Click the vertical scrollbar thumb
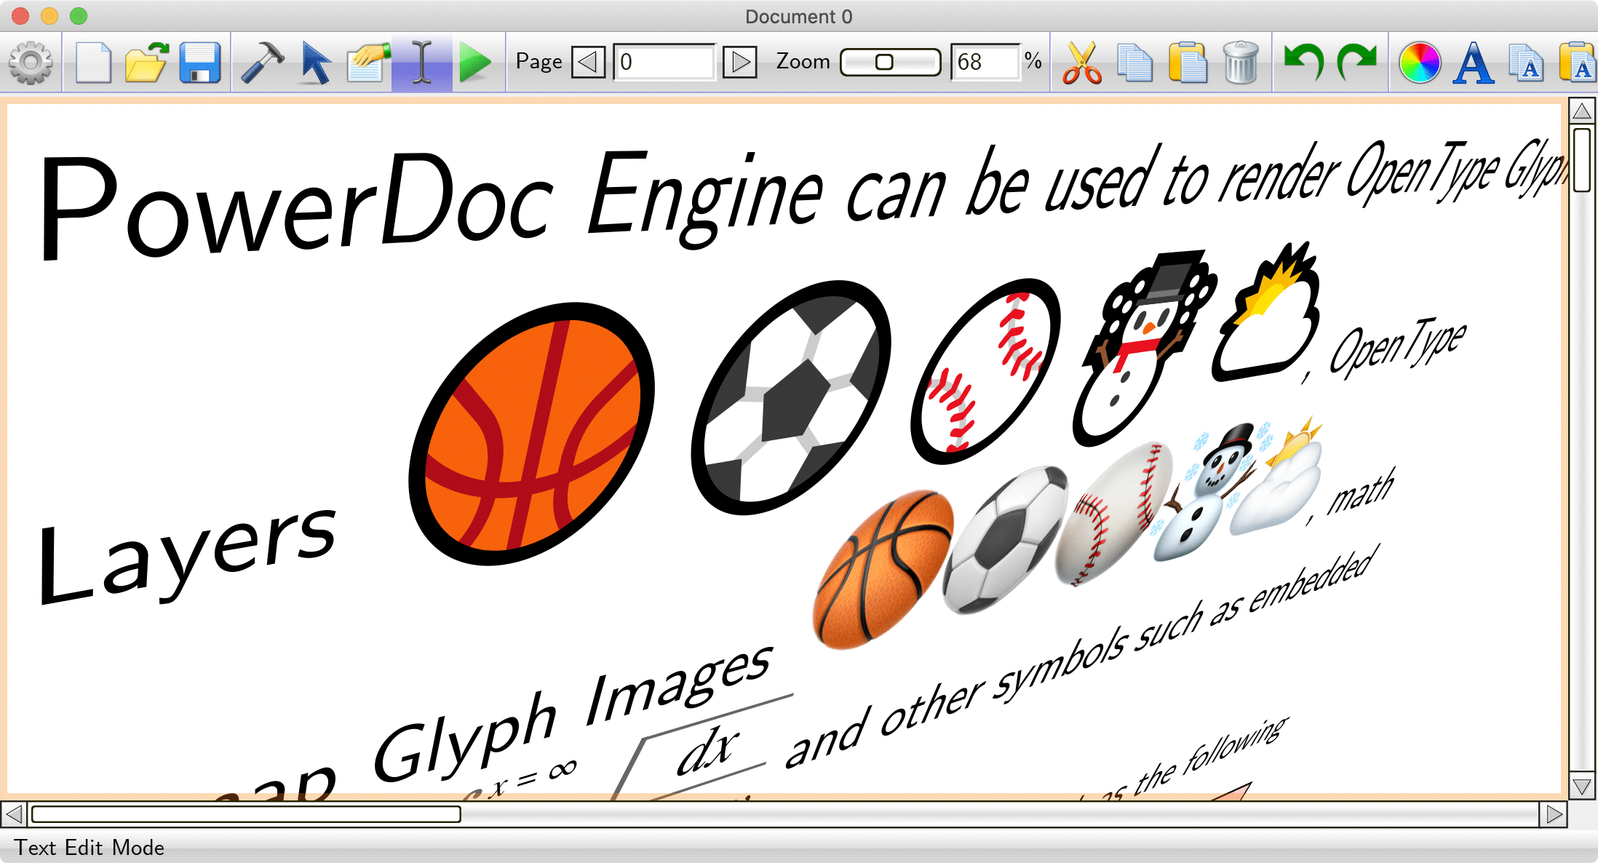The image size is (1598, 863). click(x=1582, y=160)
